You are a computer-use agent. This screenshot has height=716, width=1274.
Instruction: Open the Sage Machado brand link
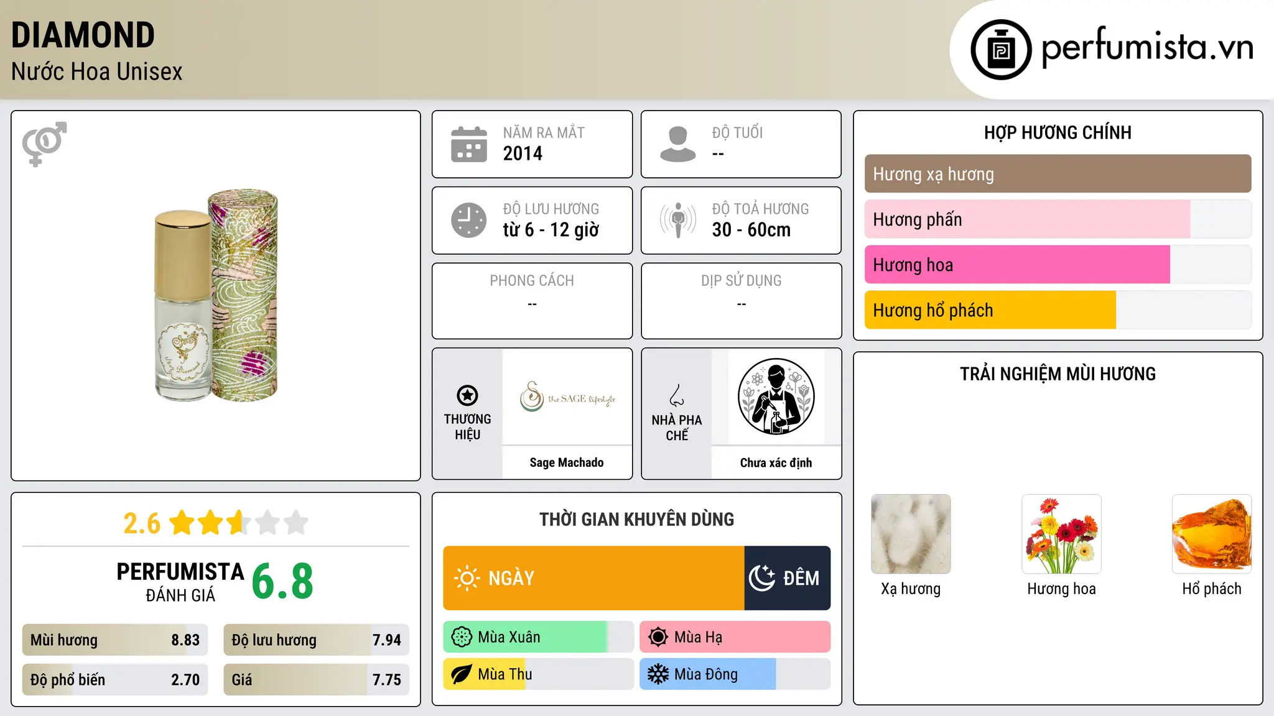567,462
